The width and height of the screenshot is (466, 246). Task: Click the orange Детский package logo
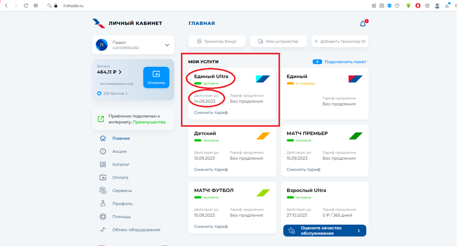click(x=263, y=136)
